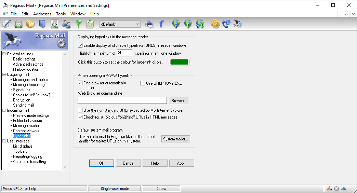Click the network connection icon in status bar

(x=329, y=189)
